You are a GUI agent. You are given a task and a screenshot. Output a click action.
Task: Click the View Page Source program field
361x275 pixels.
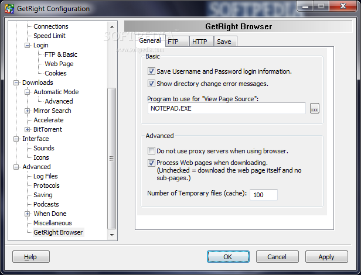point(227,108)
